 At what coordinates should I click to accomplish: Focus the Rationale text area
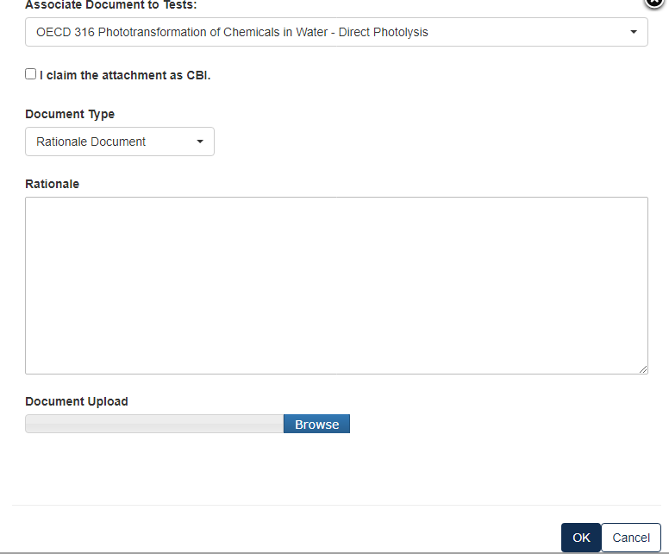click(336, 285)
